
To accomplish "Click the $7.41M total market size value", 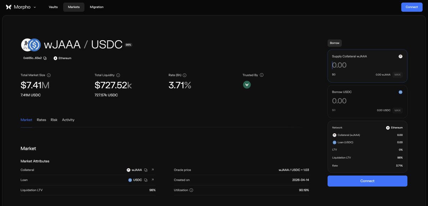I will coord(35,85).
